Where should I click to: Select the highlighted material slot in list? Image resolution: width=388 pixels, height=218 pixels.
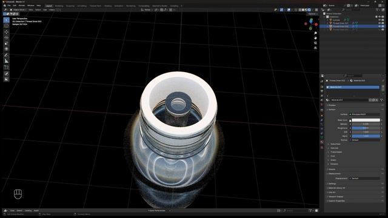tap(353, 87)
